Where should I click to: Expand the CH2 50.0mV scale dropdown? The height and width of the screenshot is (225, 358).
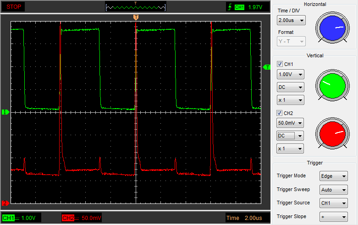[x=291, y=123]
